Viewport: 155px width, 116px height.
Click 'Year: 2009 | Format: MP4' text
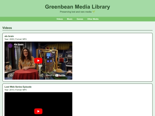click(15, 39)
